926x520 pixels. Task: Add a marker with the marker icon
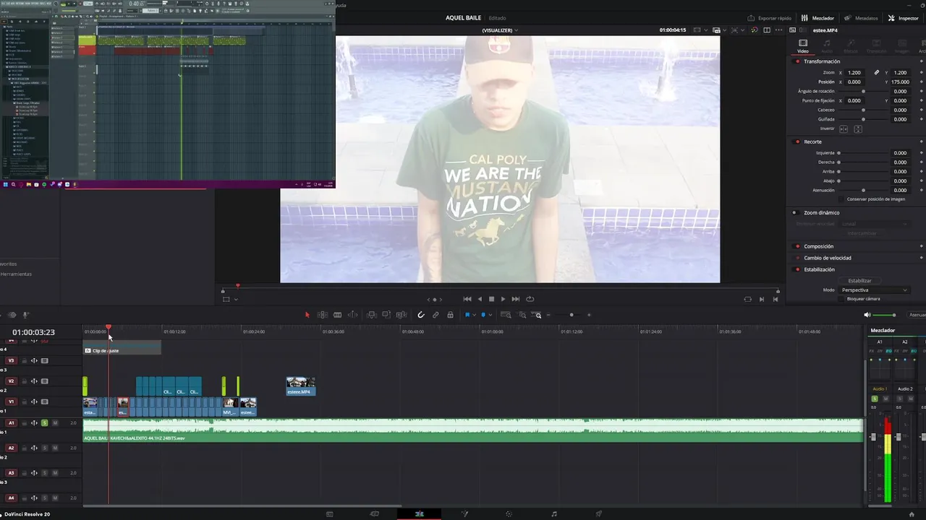coord(483,315)
